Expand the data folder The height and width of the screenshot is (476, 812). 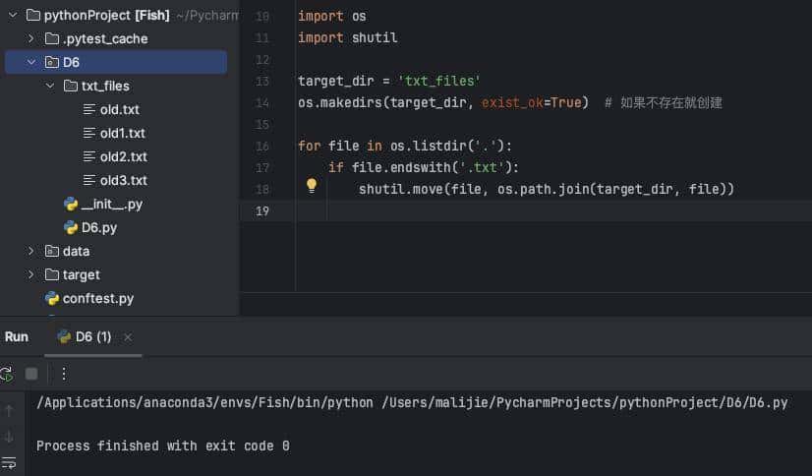[31, 251]
